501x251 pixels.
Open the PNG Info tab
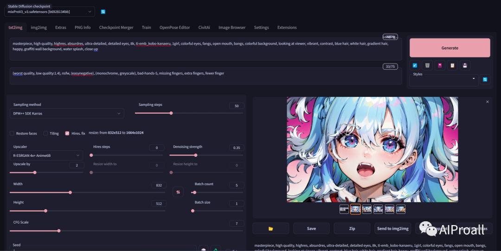83,27
